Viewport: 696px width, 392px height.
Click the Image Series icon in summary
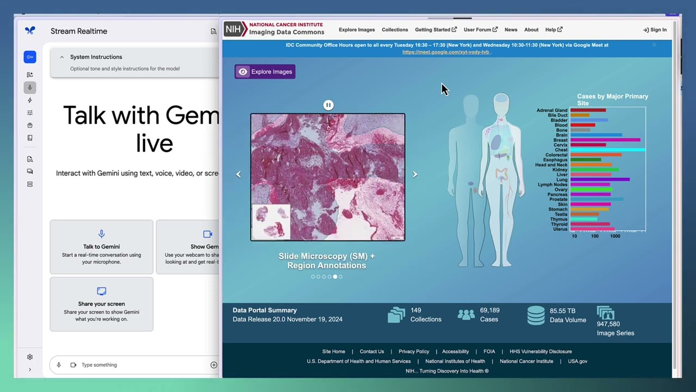point(606,313)
